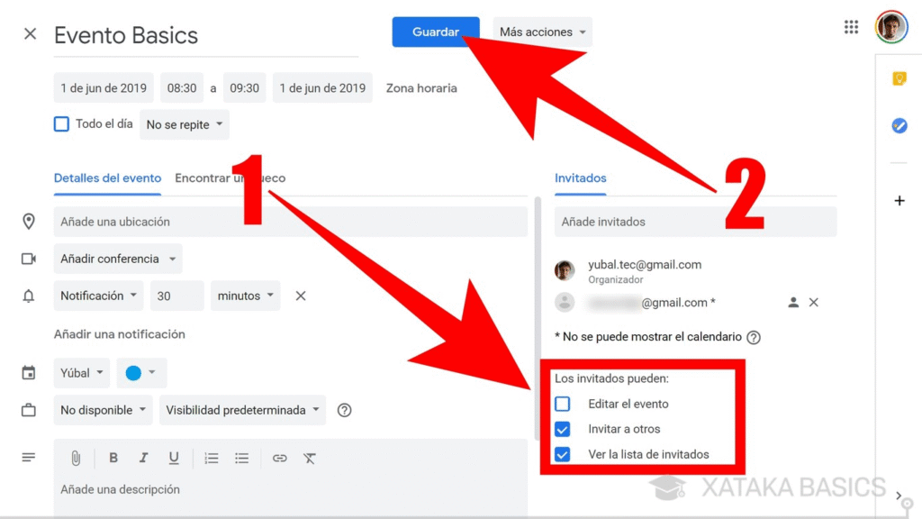Remove the 30 minutes notification
This screenshot has height=519, width=922.
301,296
